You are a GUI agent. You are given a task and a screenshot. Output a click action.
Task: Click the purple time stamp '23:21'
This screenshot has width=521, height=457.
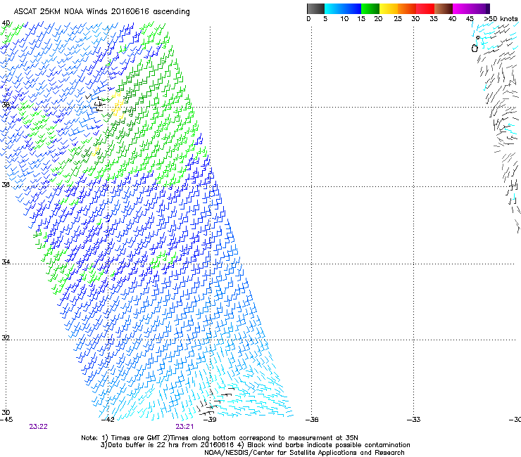point(184,427)
